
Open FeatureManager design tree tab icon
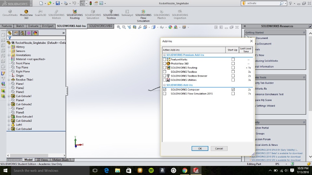pyautogui.click(x=9, y=33)
